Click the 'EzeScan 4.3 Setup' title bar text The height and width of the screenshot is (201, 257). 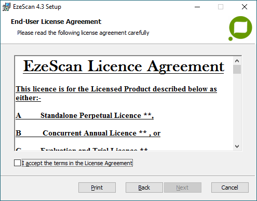[x=37, y=7]
